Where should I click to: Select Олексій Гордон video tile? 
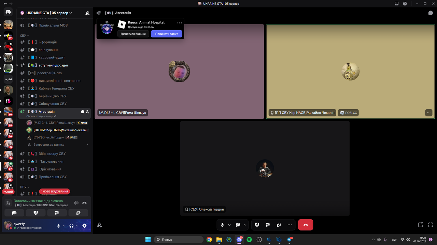(x=265, y=168)
